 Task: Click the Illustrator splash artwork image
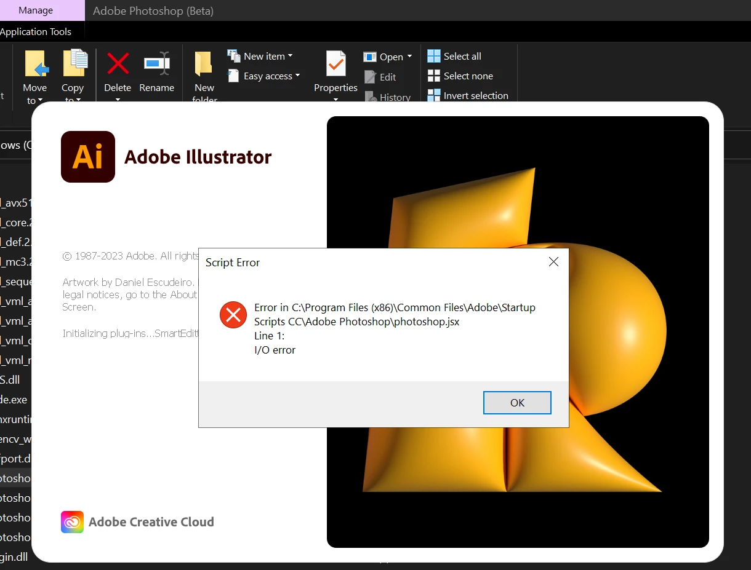point(518,332)
